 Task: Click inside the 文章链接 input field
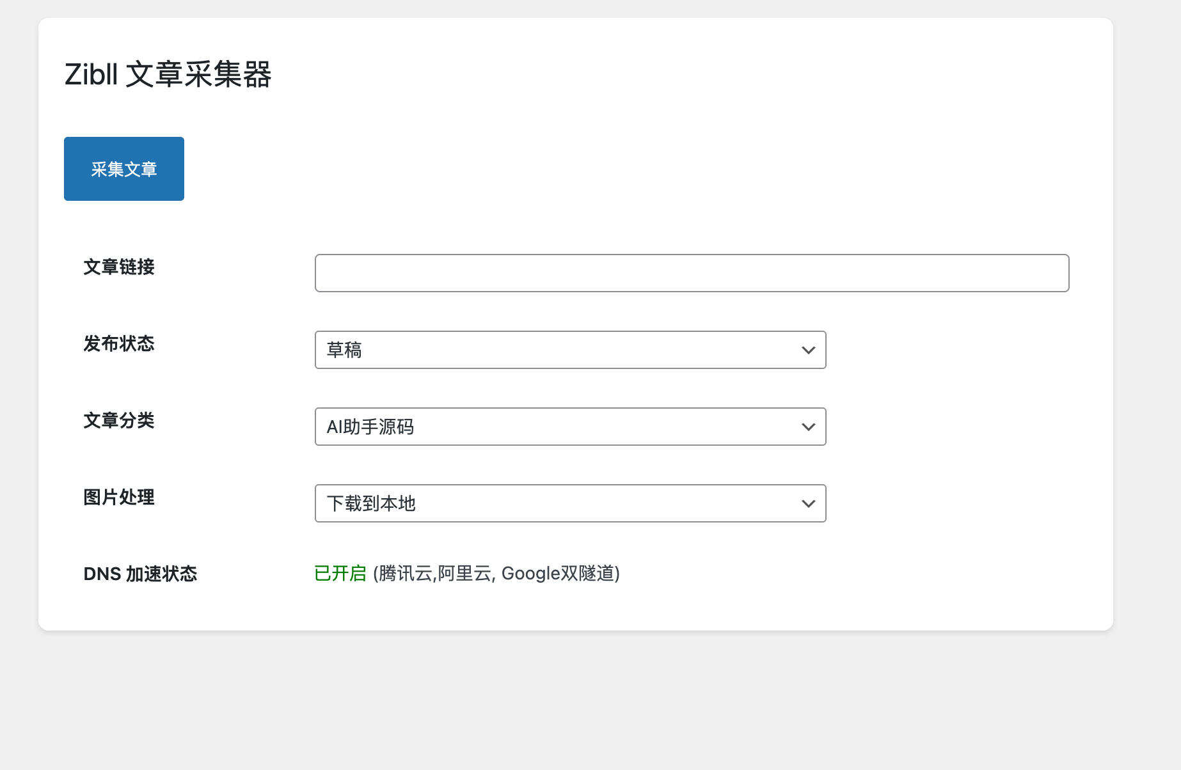point(691,272)
